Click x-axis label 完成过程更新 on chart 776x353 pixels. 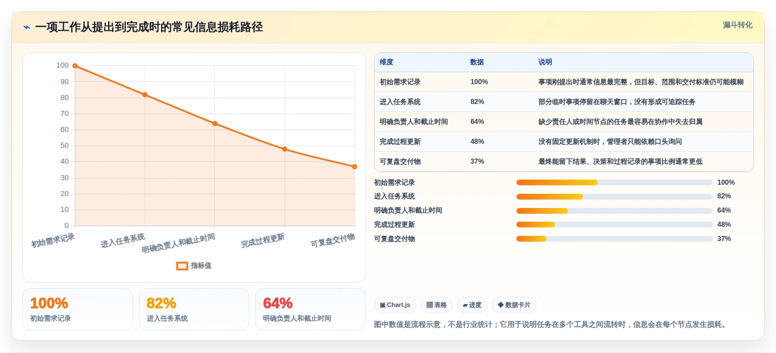(x=262, y=240)
